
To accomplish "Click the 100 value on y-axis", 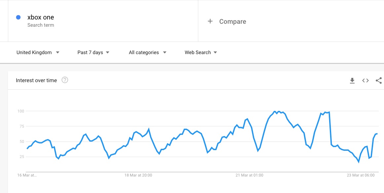I will (x=21, y=111).
